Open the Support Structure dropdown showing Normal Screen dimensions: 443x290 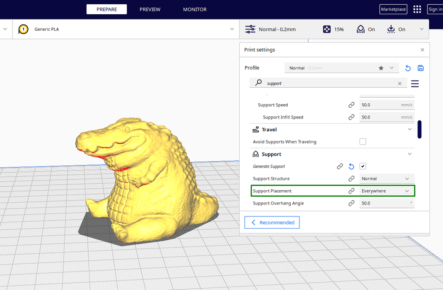click(x=386, y=178)
